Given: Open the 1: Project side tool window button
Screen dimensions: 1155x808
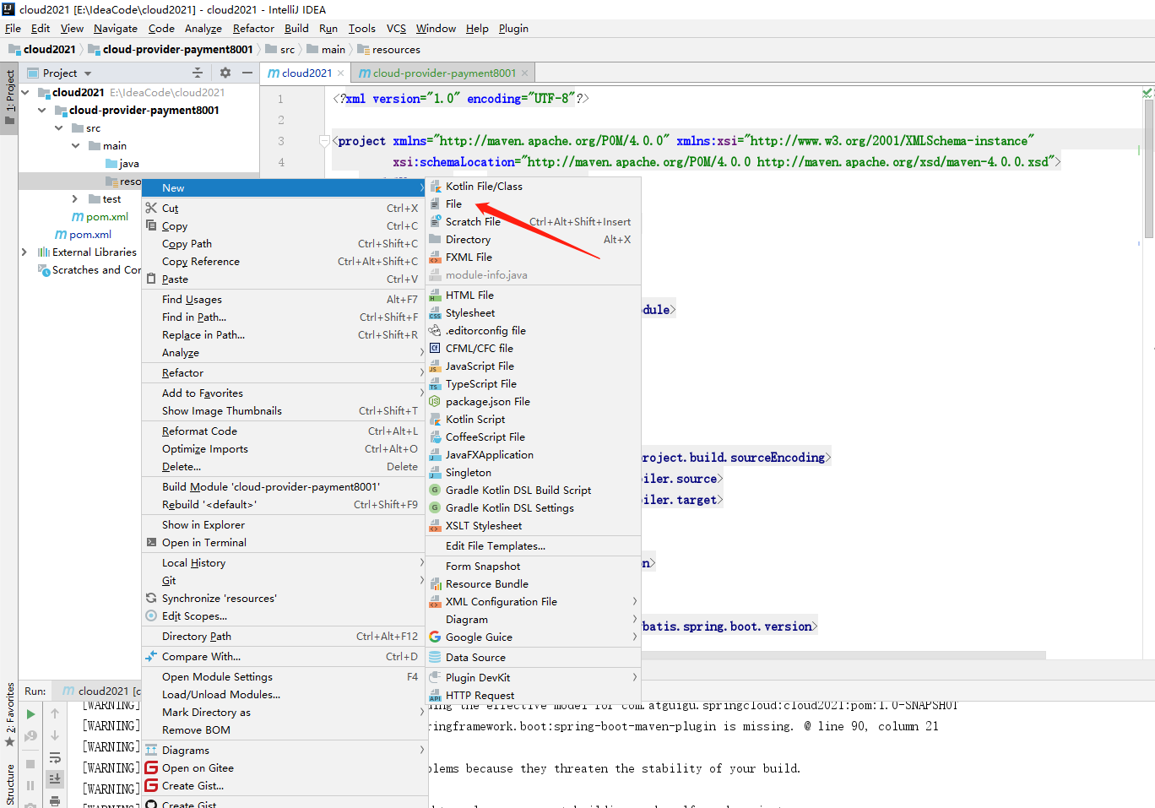Looking at the screenshot, I should pyautogui.click(x=10, y=96).
